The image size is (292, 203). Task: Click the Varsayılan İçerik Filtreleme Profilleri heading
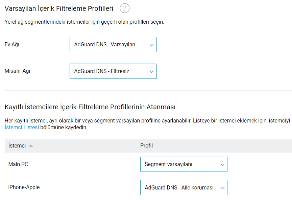pyautogui.click(x=59, y=8)
